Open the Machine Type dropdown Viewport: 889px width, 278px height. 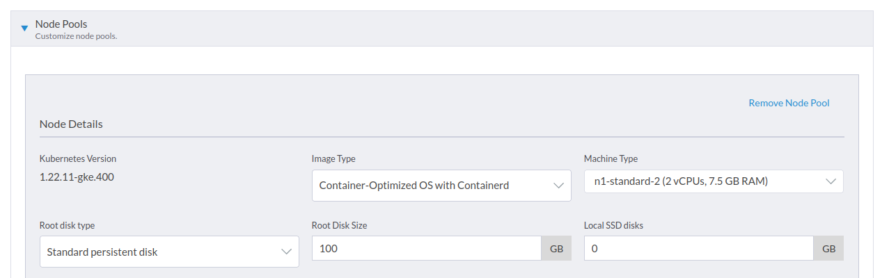tap(703, 181)
